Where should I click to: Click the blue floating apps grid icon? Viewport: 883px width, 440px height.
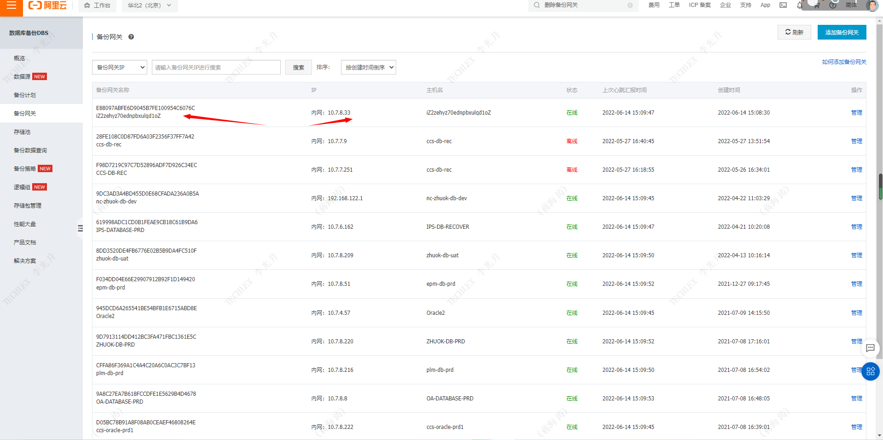click(870, 371)
